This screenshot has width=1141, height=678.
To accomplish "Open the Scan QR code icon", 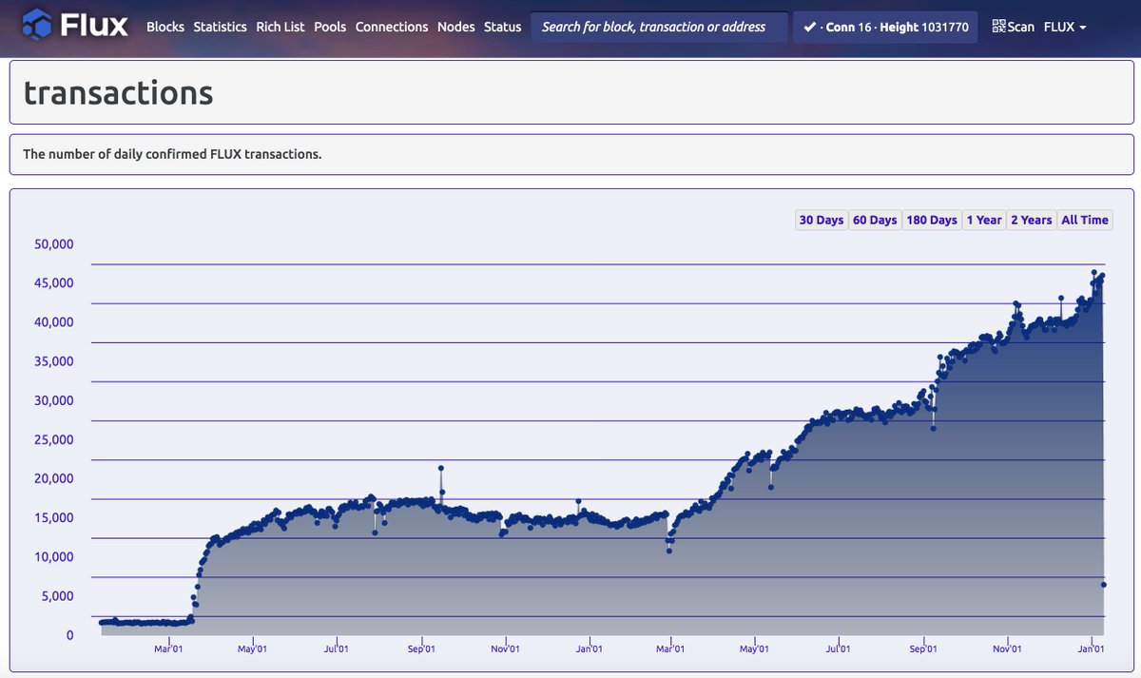I will tap(998, 27).
